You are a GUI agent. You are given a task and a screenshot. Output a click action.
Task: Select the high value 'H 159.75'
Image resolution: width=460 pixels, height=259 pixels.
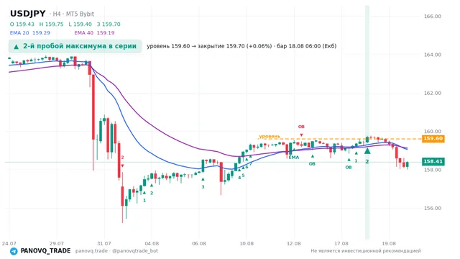(51, 24)
